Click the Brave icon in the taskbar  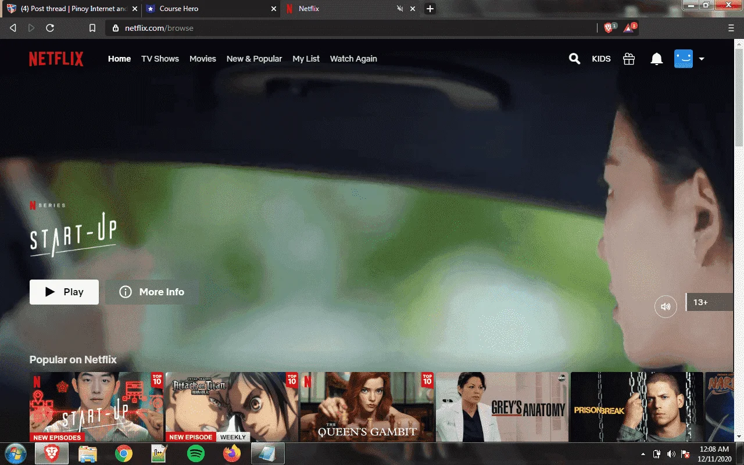[x=52, y=453]
